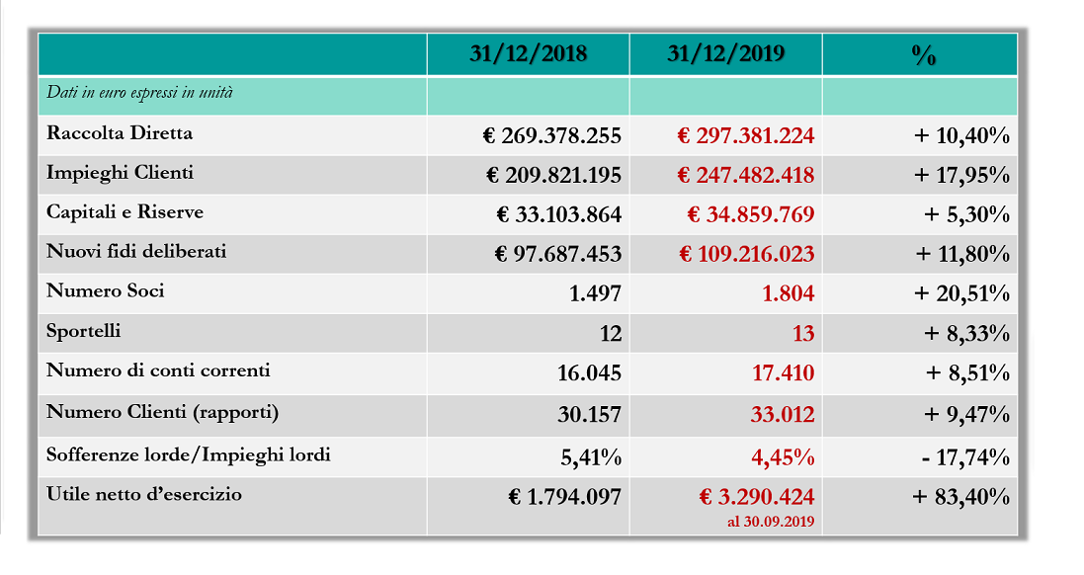Click the % column header
This screenshot has width=1084, height=575.
pyautogui.click(x=924, y=54)
